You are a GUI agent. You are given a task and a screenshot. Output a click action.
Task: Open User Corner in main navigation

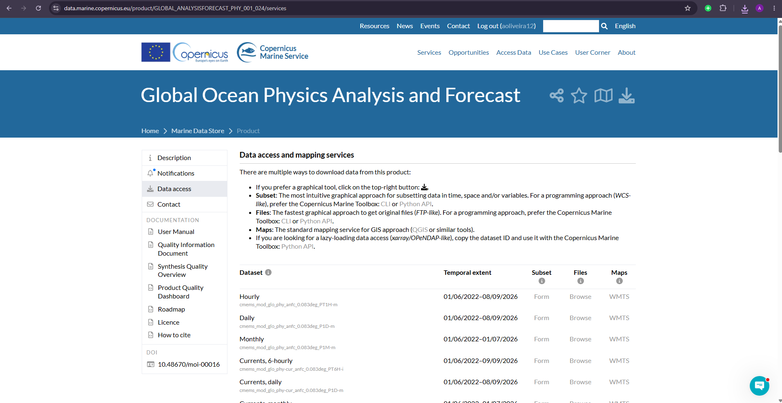(593, 52)
